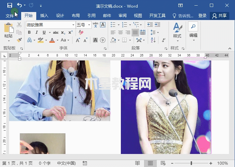Toggle show paragraph marks
The image size is (235, 167).
coord(163,40)
